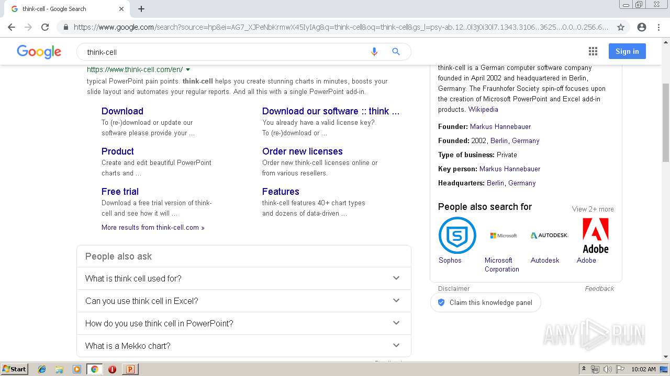Show more results from think-cell.com
The height and width of the screenshot is (376, 670).
click(153, 227)
